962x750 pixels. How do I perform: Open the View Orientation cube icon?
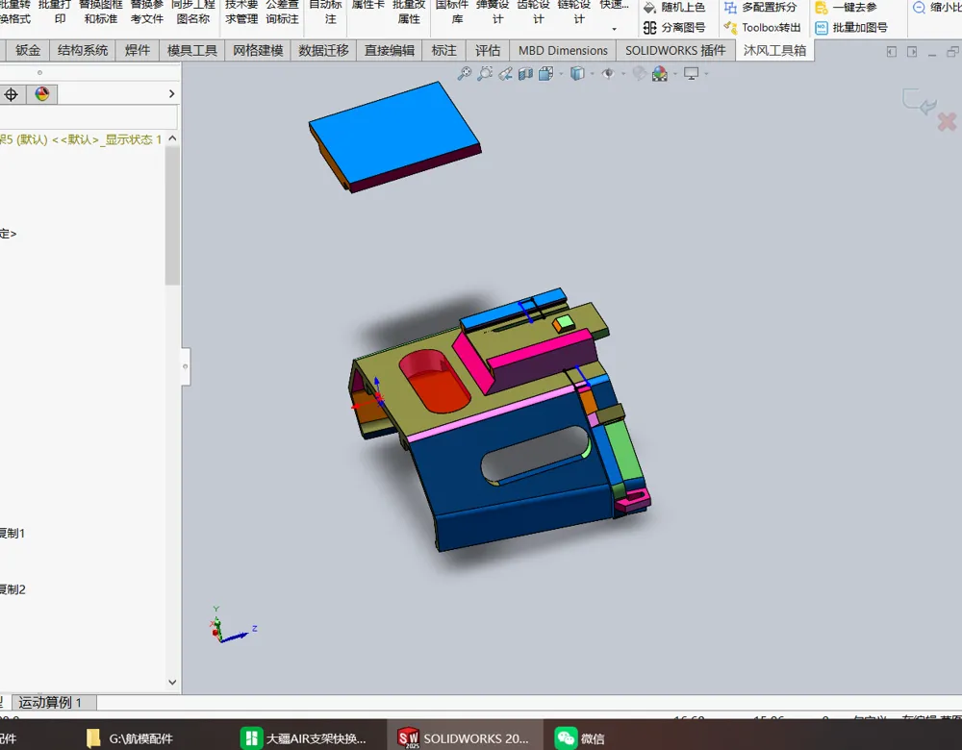coord(546,74)
